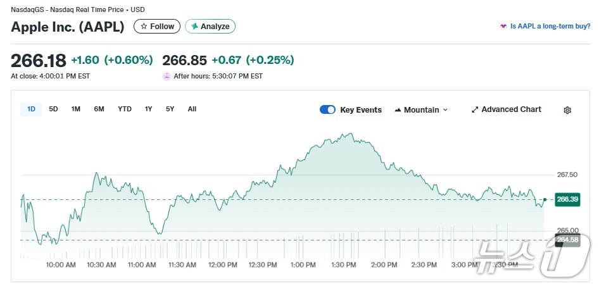
Task: Click the mountain chart type icon
Action: point(398,110)
